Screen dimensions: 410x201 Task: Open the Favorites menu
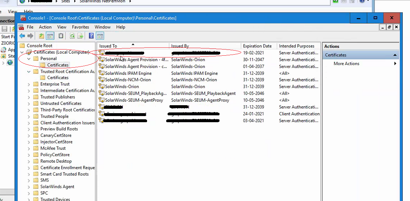pos(80,27)
